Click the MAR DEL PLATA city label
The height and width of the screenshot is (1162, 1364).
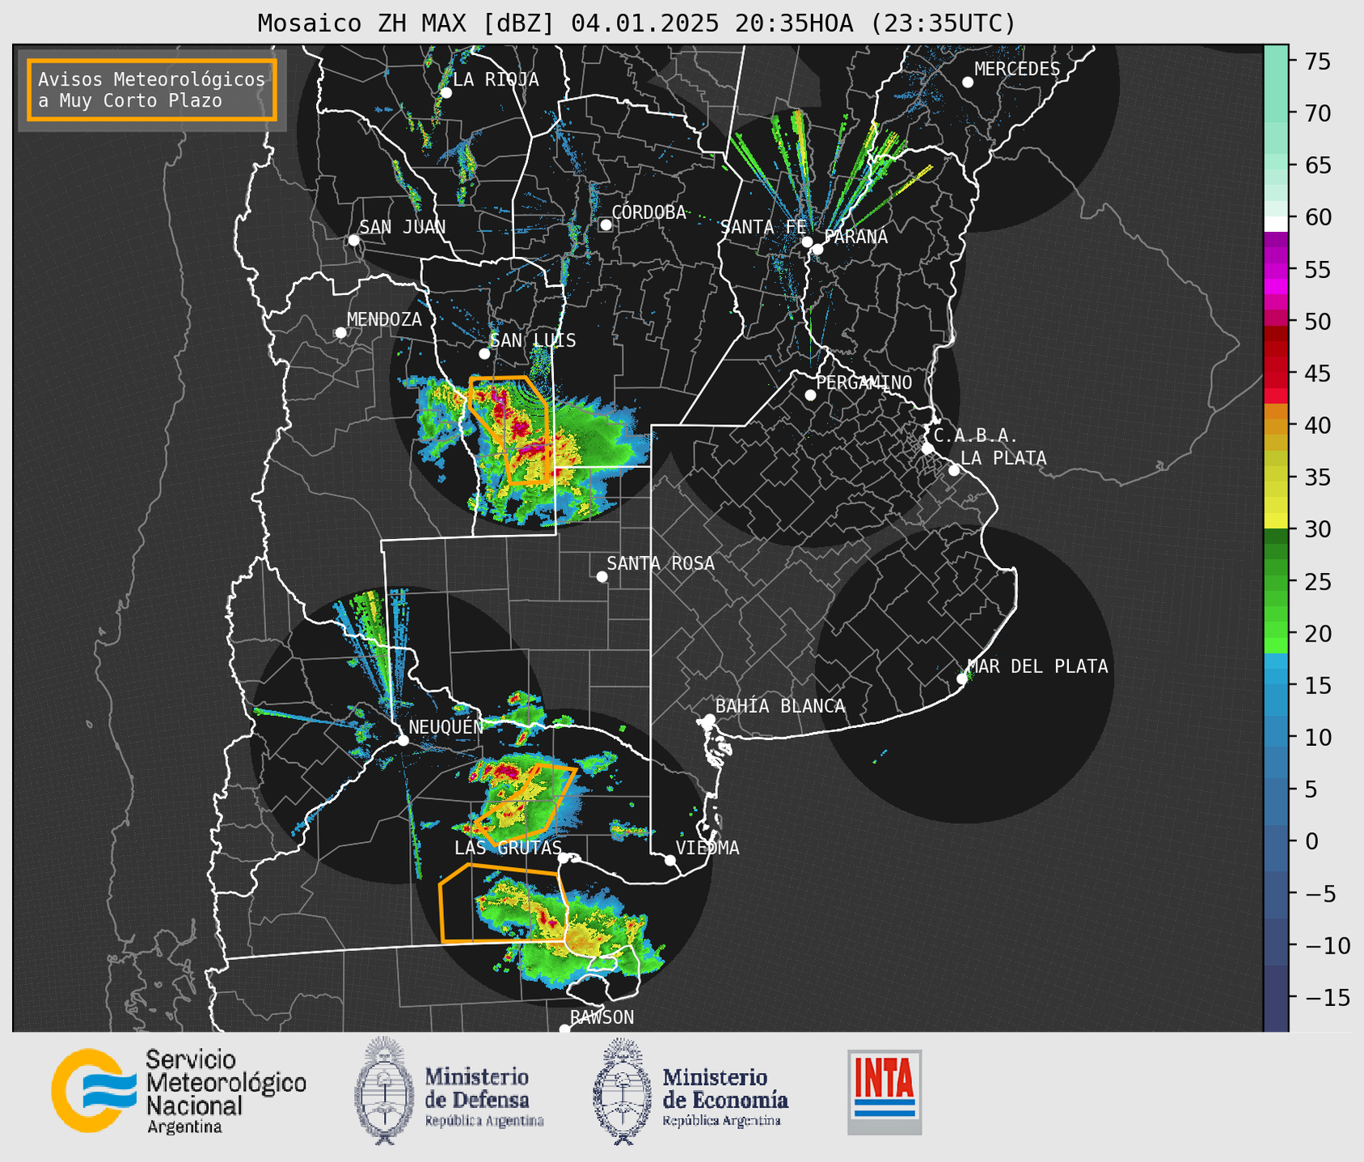[x=1038, y=667]
